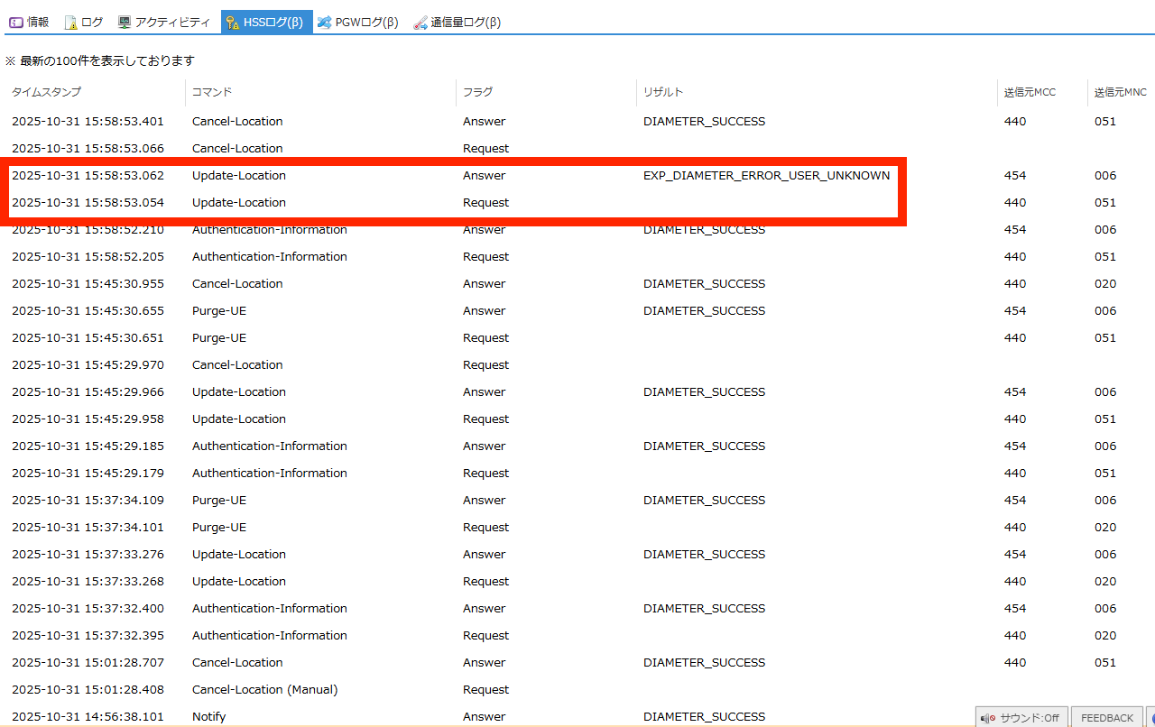Click the 通信量ログ tab icon
This screenshot has width=1155, height=727.
click(x=420, y=23)
